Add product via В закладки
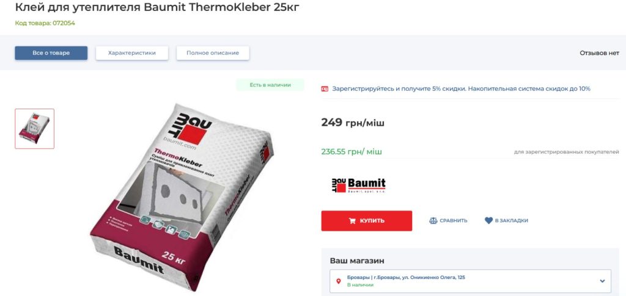Viewport: 626px width, 296px height. tap(506, 220)
